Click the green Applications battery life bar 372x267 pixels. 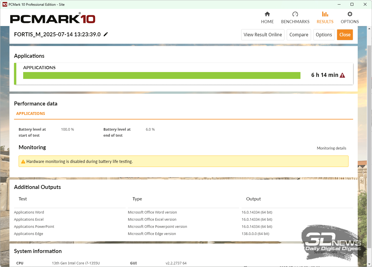[x=162, y=75]
